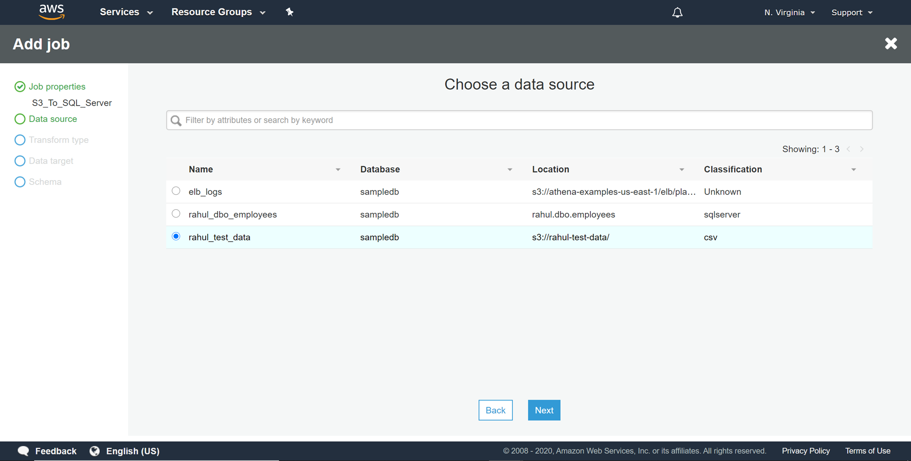Click the Back button

[495, 410]
